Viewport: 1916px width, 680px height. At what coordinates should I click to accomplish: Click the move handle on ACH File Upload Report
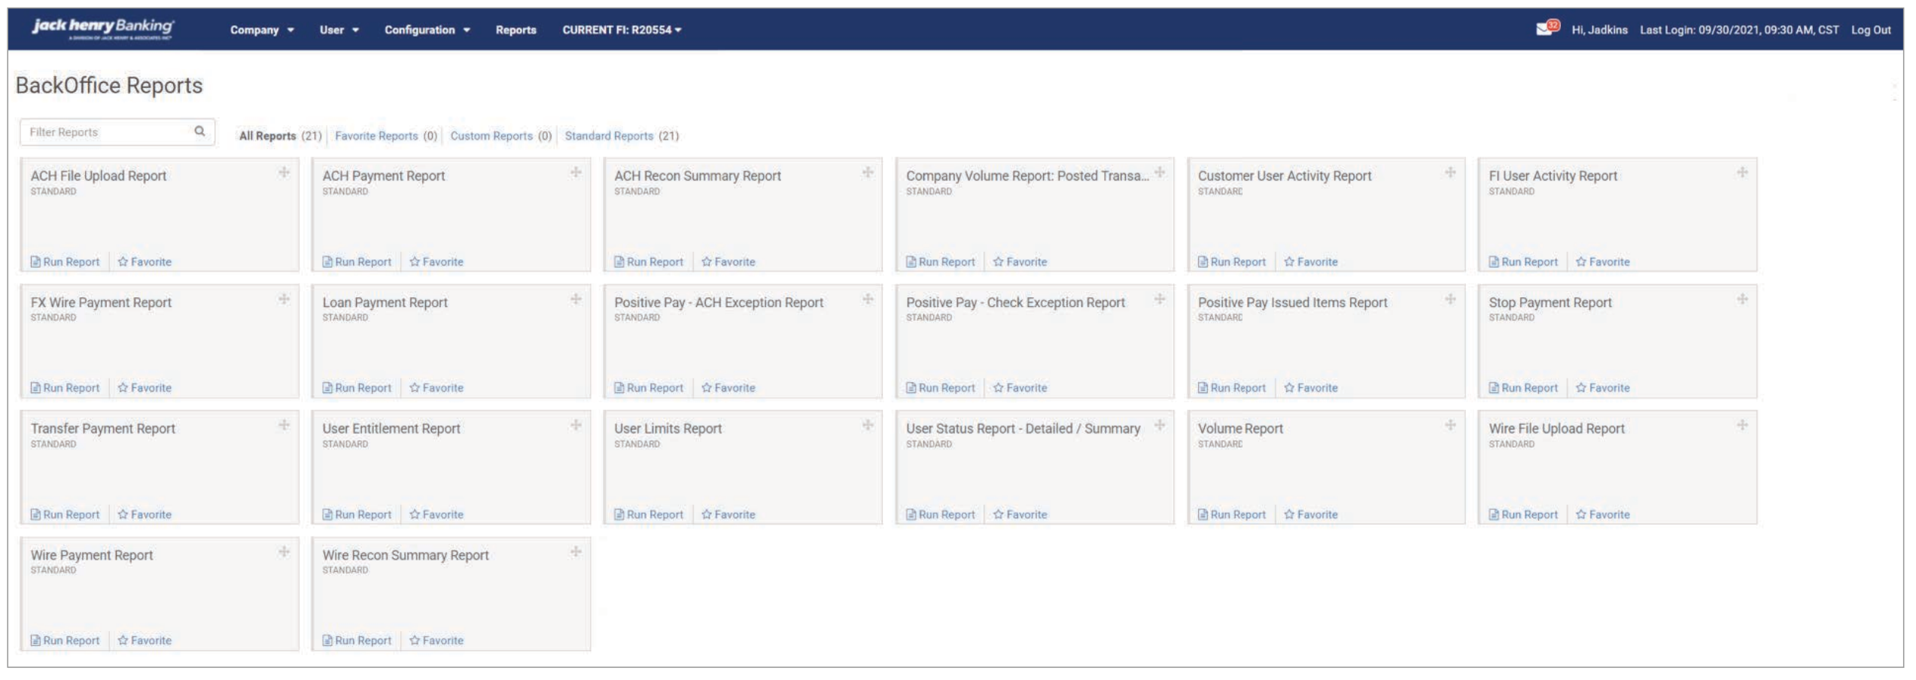(284, 173)
